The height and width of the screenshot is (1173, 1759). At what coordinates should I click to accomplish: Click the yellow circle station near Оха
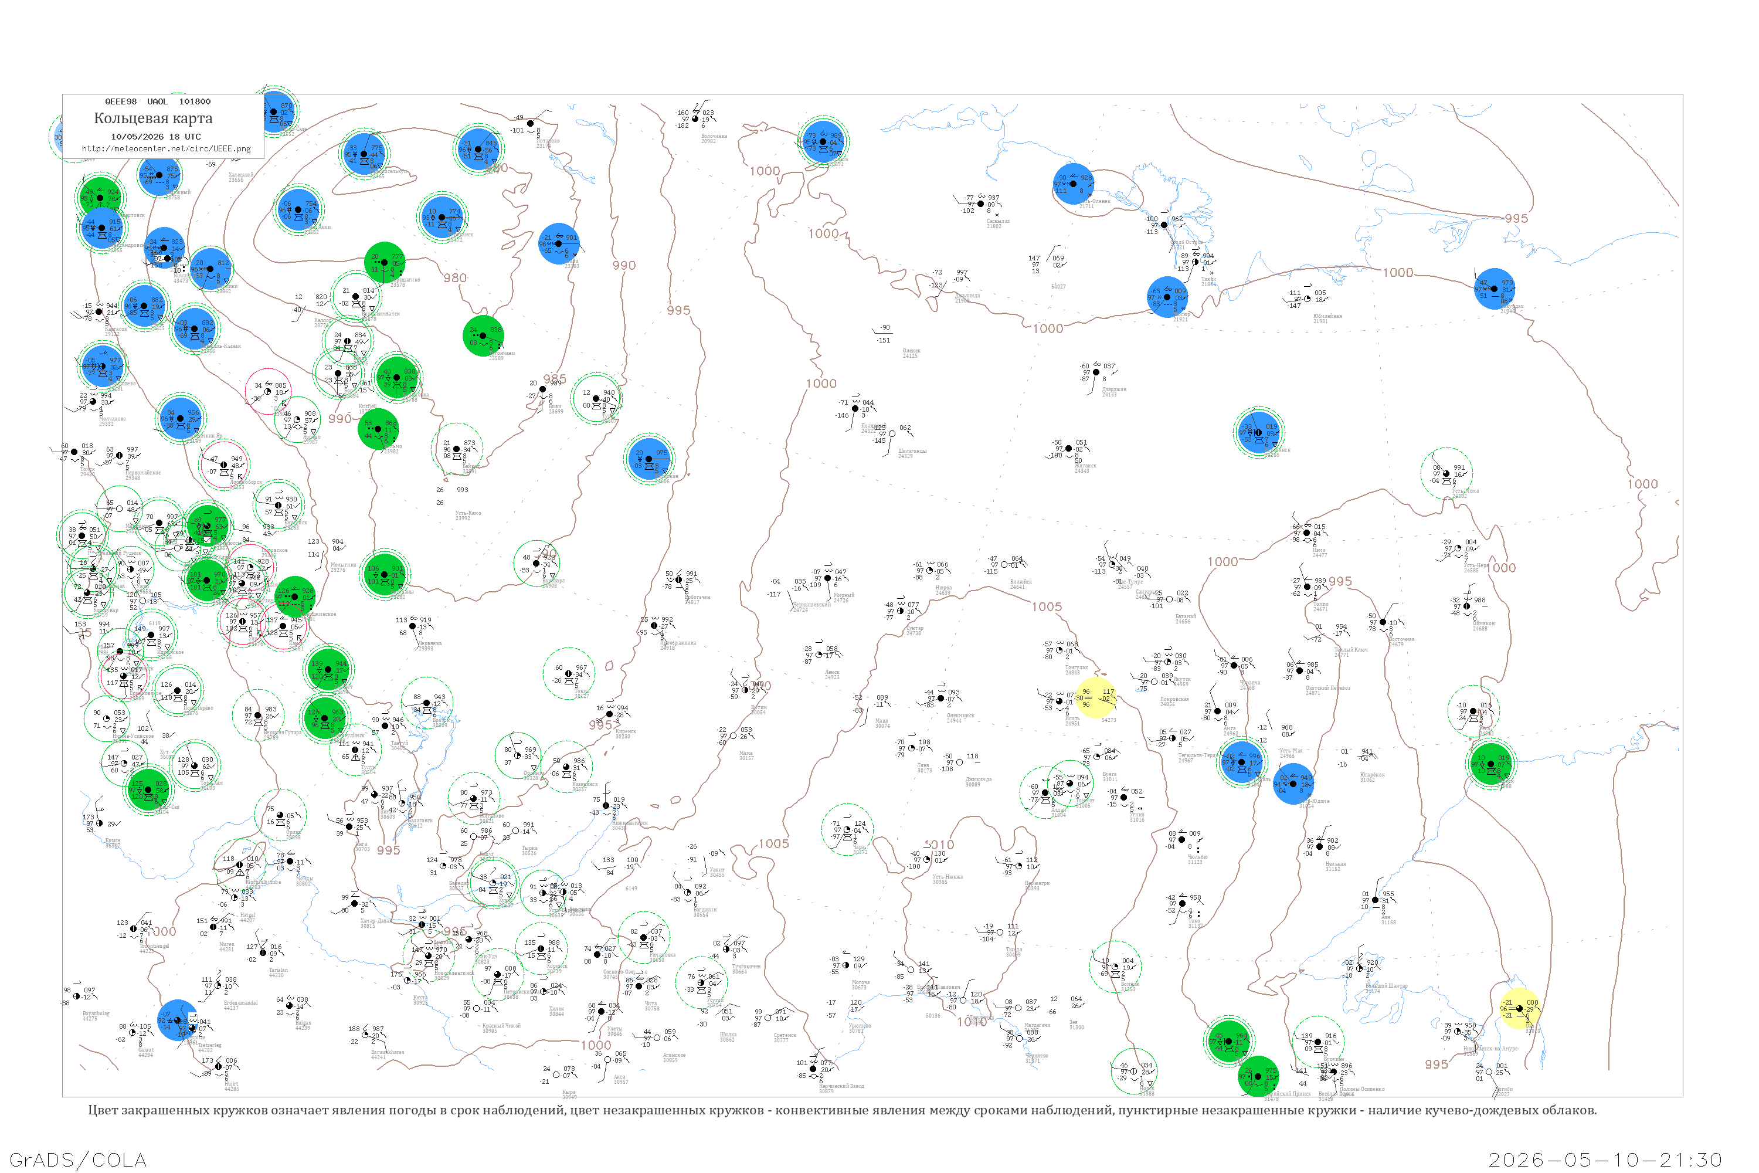coord(1520,1008)
